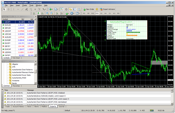Open the periods clock dropdown
The width and height of the screenshot is (175, 113).
coord(72,13)
